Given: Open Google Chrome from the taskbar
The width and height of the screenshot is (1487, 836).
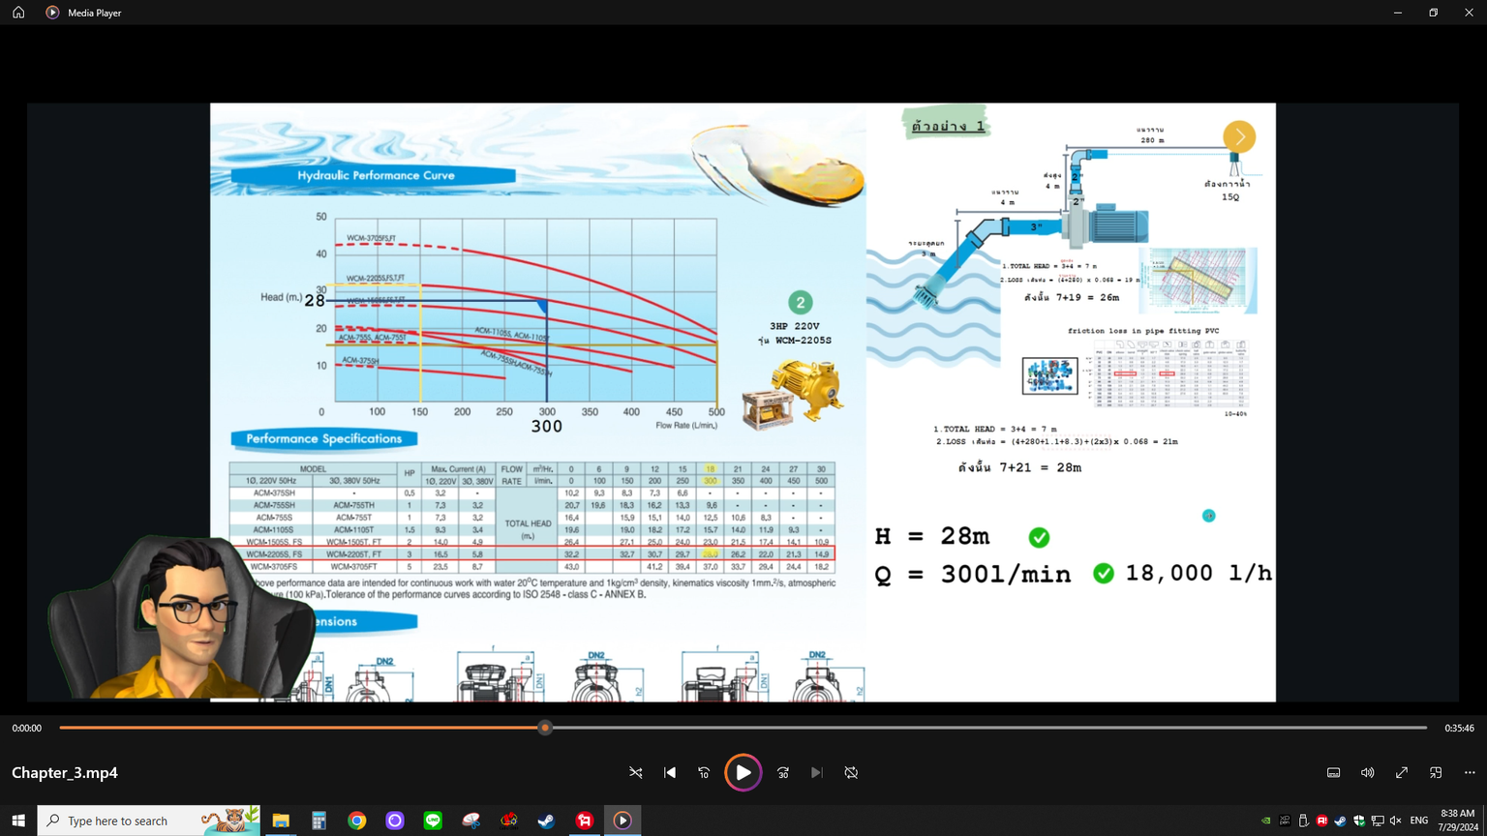Looking at the screenshot, I should 357,821.
